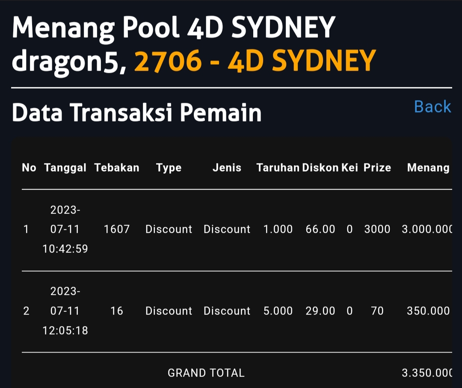Click the Jenis column header
462x388 pixels.
click(x=227, y=168)
